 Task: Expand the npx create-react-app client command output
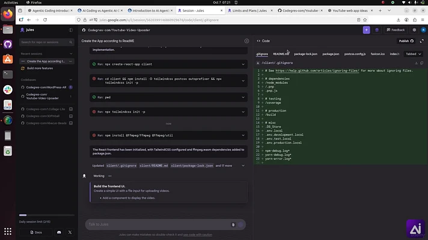243,64
